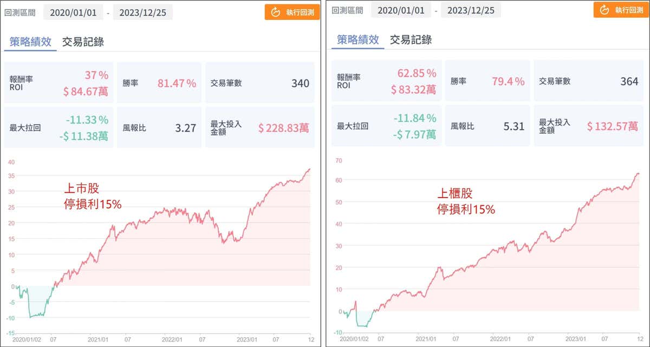Click the refresh icon in the 上櫃股 panel's 執行回測 button

[x=603, y=10]
